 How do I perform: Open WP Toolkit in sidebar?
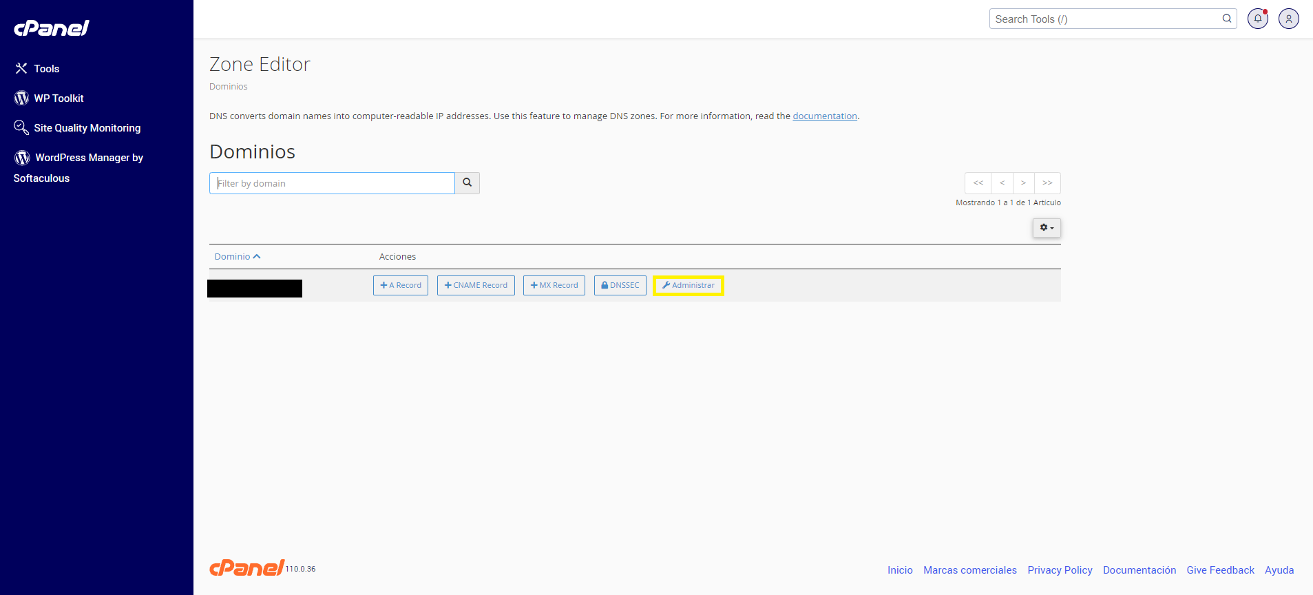tap(59, 98)
